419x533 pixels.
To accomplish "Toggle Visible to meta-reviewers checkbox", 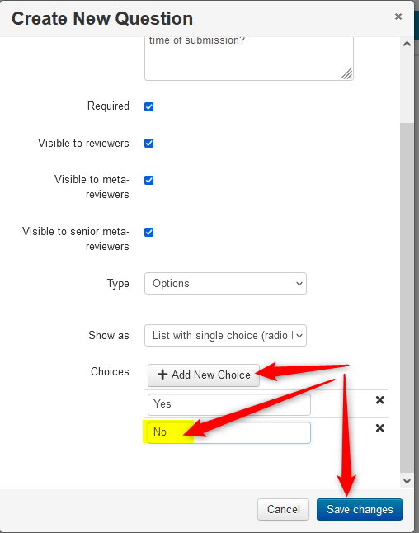I will [x=148, y=180].
